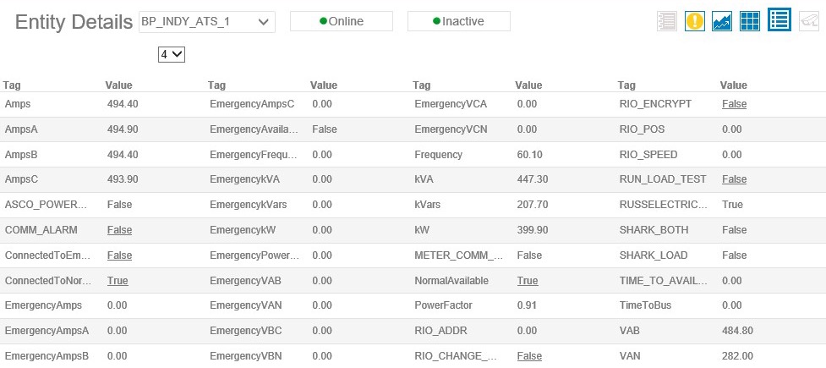Select the kVars value 207.70
Viewport: 826px width, 368px height.
click(533, 205)
